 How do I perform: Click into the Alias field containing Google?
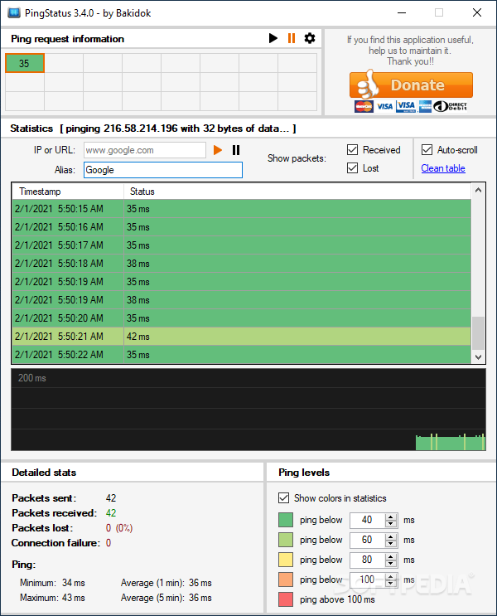point(163,170)
